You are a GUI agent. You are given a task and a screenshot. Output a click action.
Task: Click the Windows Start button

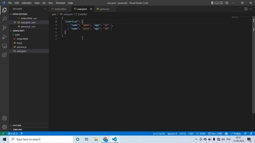coord(4,139)
